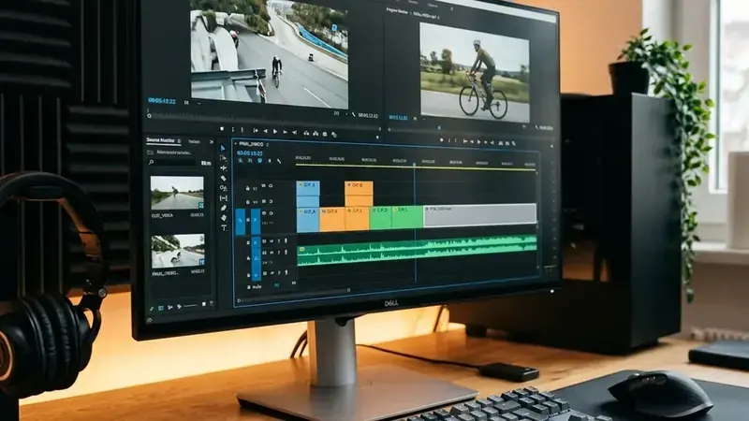Viewport: 749px width, 421px height.
Task: Enable voice-over record on first audio track
Action: [286, 241]
